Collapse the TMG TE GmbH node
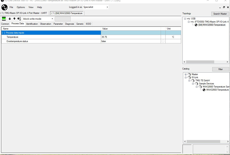The width and height of the screenshot is (230, 155). click(189, 80)
